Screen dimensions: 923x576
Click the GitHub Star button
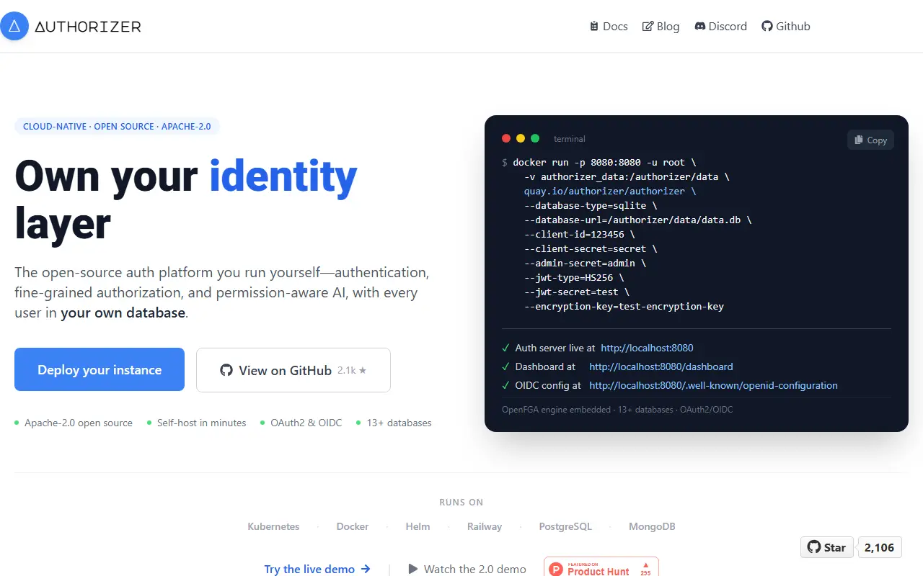point(827,547)
